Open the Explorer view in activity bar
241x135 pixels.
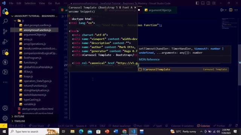click(5, 11)
